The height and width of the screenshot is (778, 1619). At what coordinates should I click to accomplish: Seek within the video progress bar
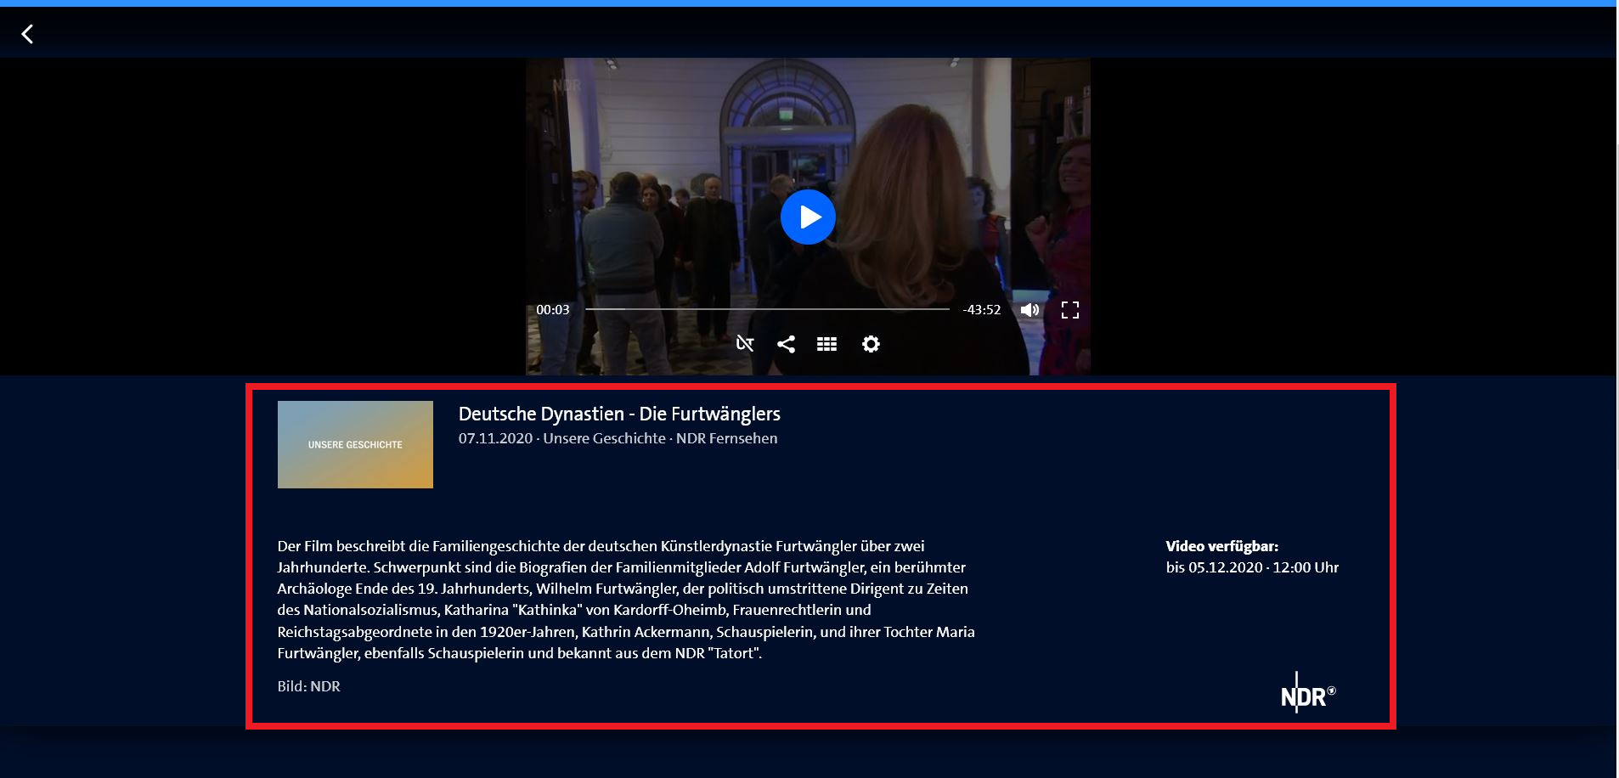coord(767,310)
